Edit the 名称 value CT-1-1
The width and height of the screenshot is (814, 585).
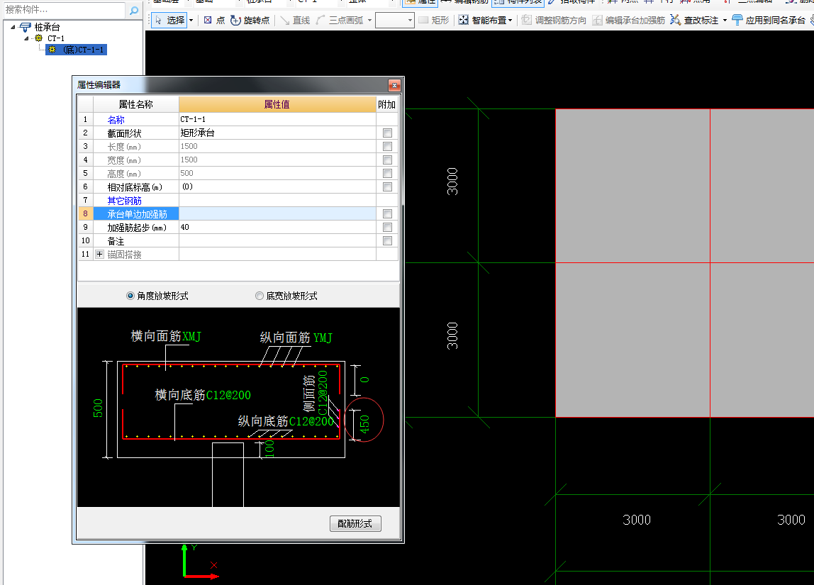click(x=277, y=119)
